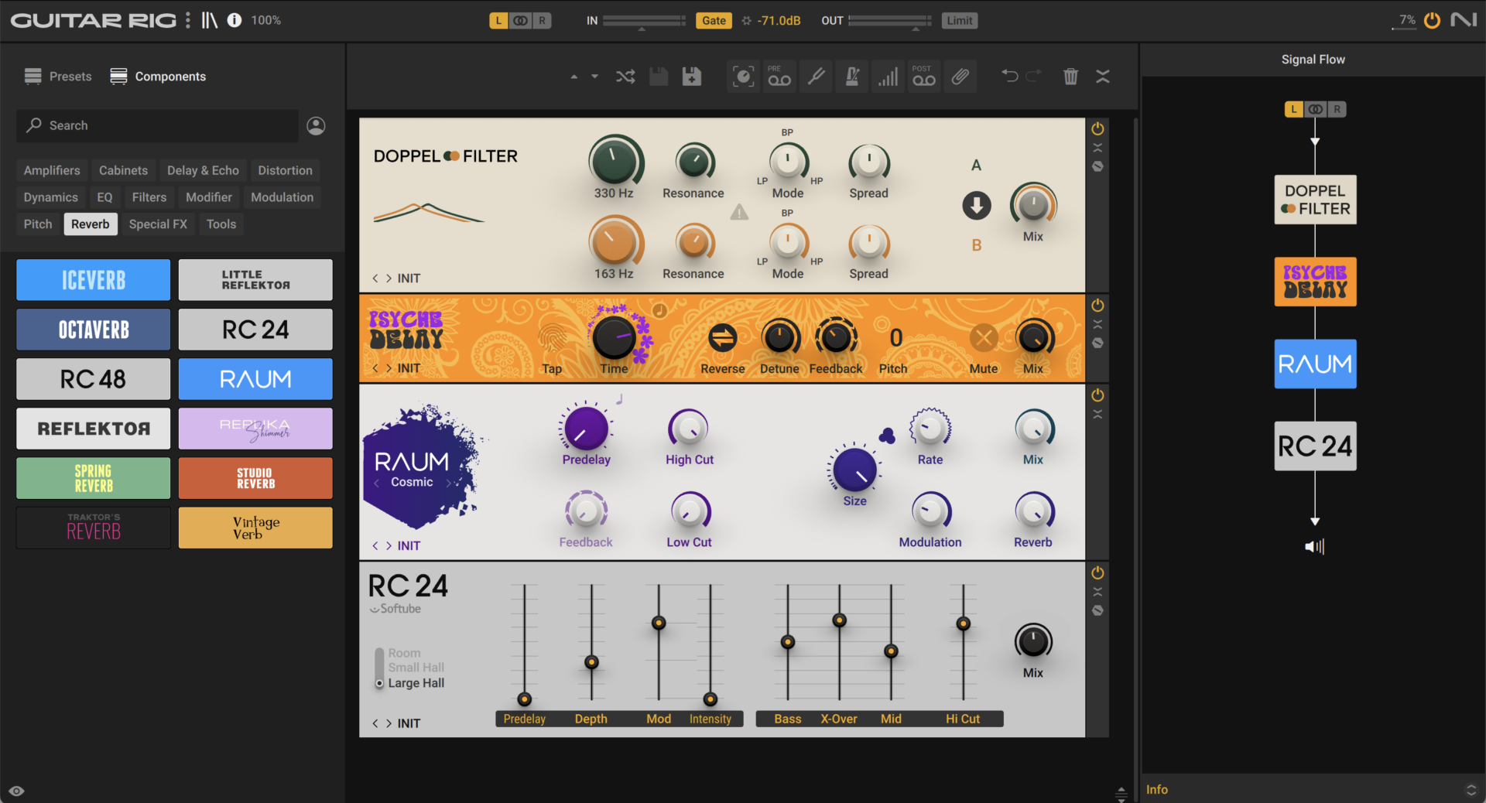Click the RC 24 Depth slider handle
This screenshot has width=1486, height=803.
(x=591, y=662)
